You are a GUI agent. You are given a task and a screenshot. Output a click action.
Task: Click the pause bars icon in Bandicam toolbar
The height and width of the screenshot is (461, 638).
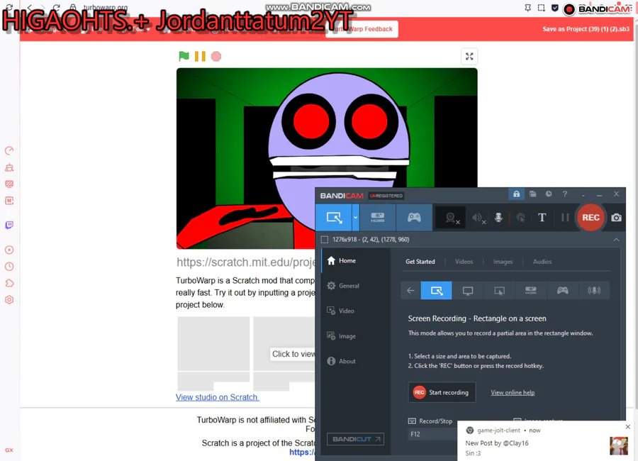(565, 218)
